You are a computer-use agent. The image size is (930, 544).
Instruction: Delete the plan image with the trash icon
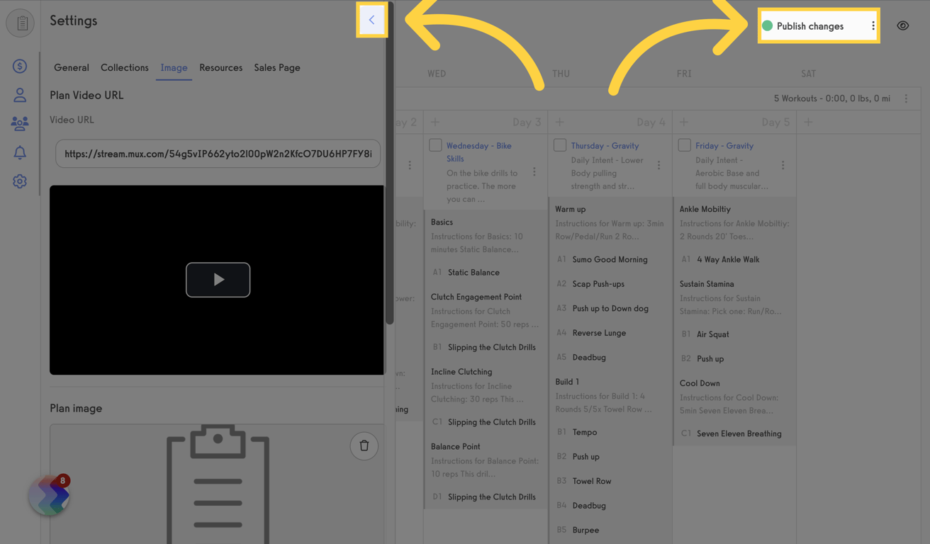tap(364, 446)
